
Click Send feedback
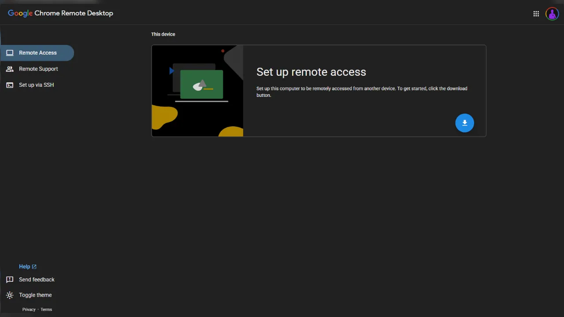click(37, 280)
